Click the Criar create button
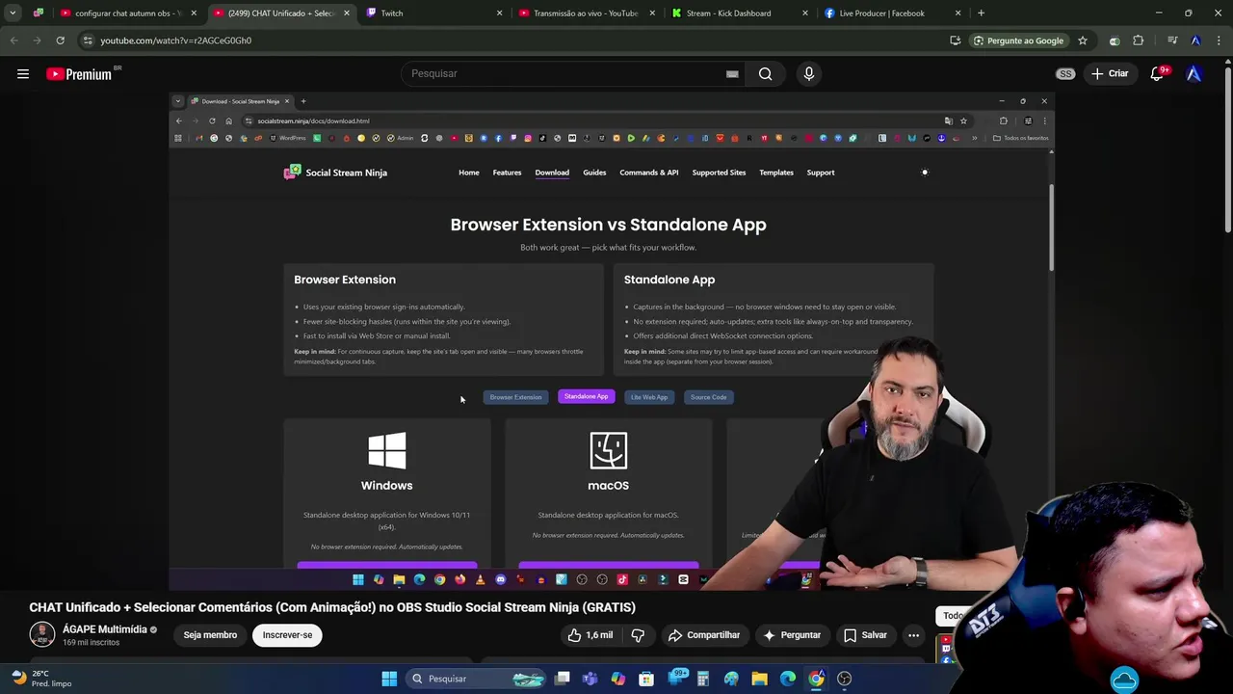Image resolution: width=1233 pixels, height=694 pixels. 1110,73
